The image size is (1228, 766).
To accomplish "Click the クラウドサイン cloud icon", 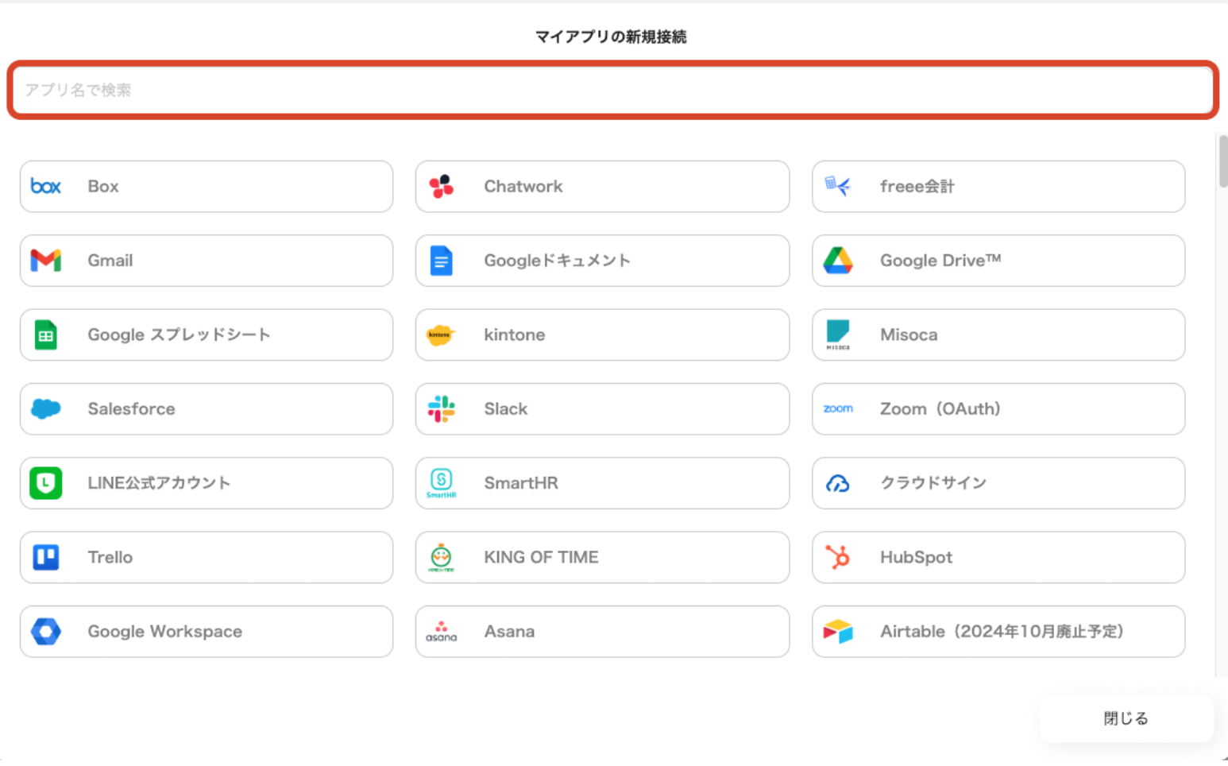I will (x=838, y=483).
